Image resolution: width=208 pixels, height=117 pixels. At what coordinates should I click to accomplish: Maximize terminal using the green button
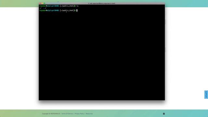coord(45,3)
